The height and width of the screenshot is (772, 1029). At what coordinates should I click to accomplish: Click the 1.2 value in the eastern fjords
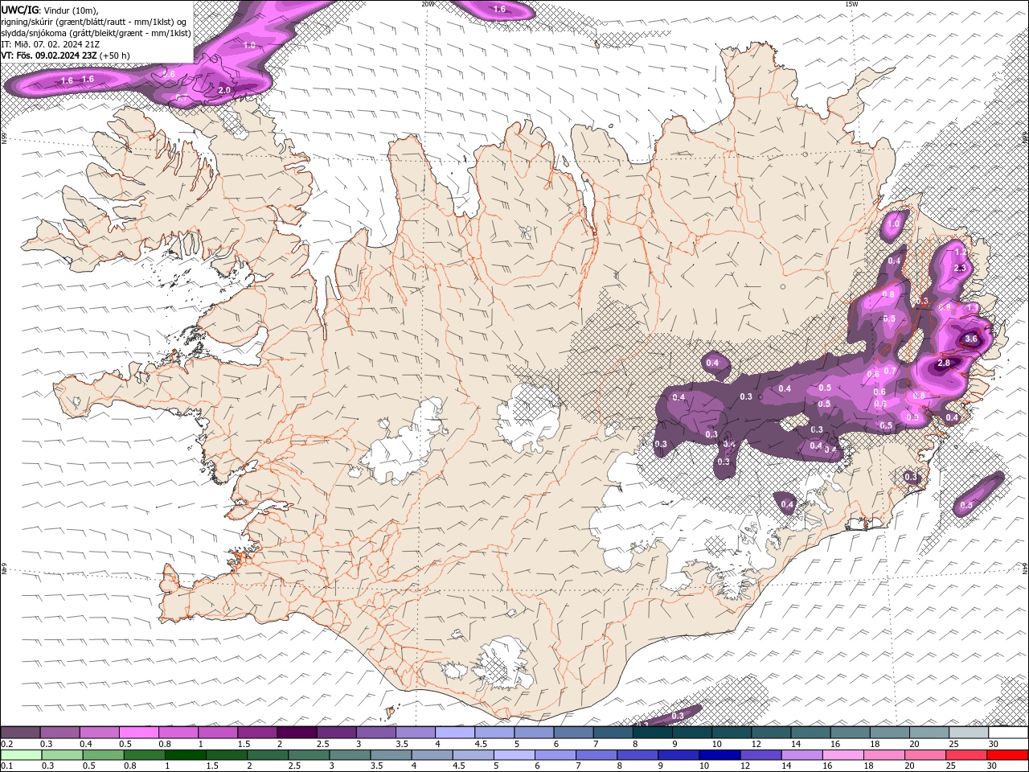tap(961, 253)
